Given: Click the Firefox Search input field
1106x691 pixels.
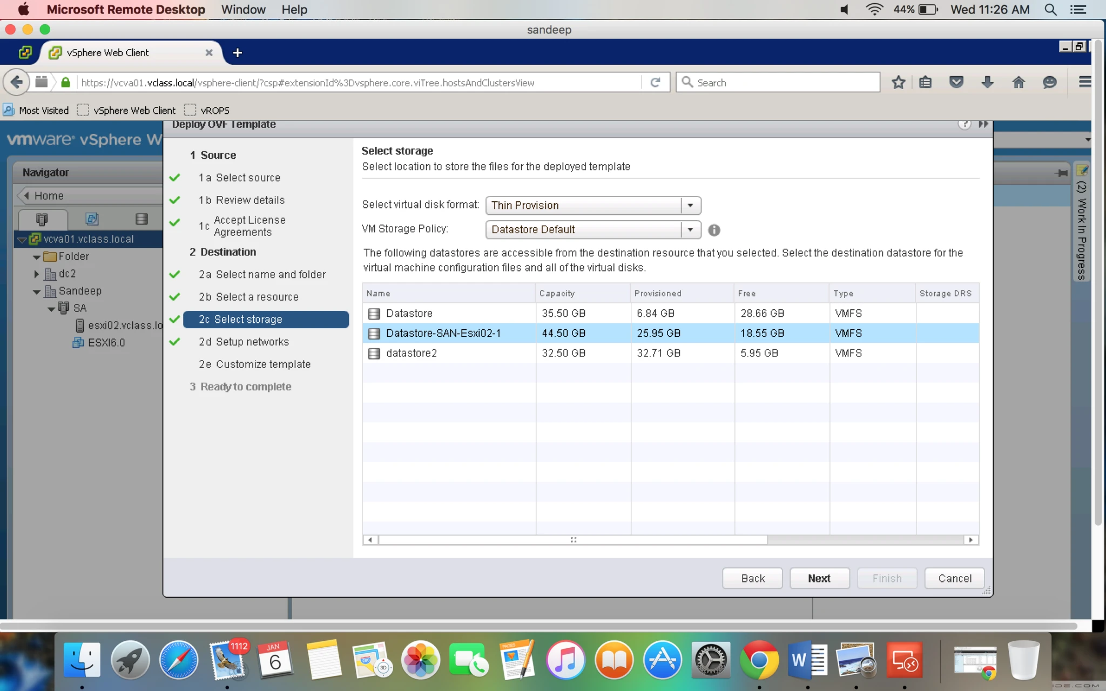Looking at the screenshot, I should 778,82.
